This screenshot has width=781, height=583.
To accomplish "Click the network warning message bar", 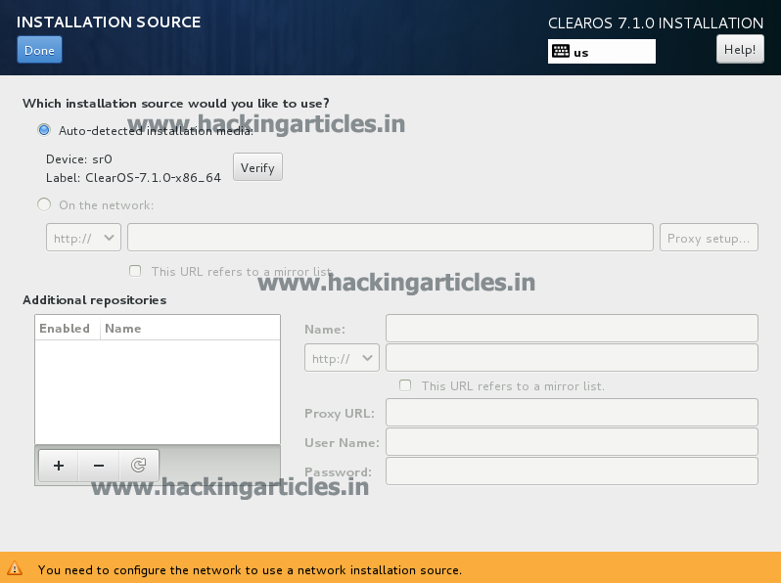I will [390, 567].
